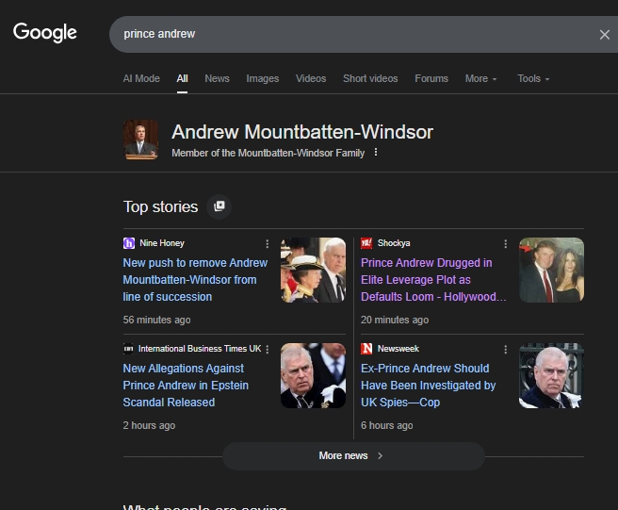Open three-dot menu beside Shockya story
Image resolution: width=618 pixels, height=510 pixels.
506,244
